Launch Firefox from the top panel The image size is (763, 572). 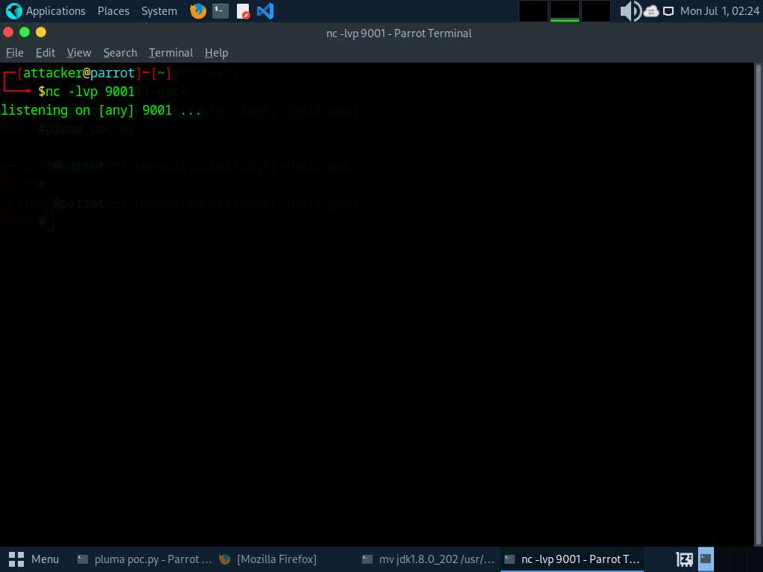point(197,11)
